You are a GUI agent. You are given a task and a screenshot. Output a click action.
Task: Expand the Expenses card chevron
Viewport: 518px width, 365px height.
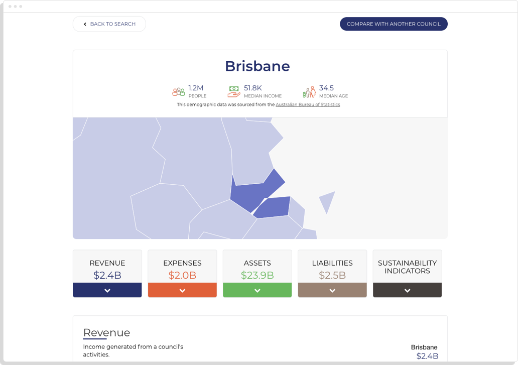click(182, 290)
